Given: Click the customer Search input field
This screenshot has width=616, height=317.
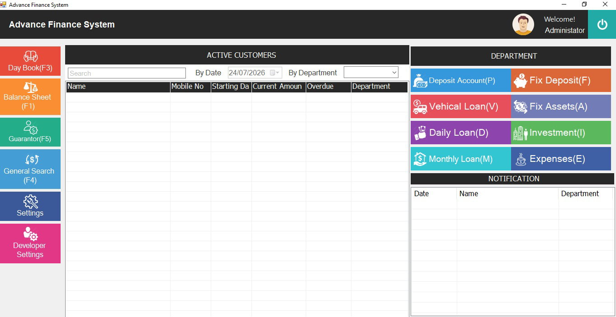Looking at the screenshot, I should 127,73.
